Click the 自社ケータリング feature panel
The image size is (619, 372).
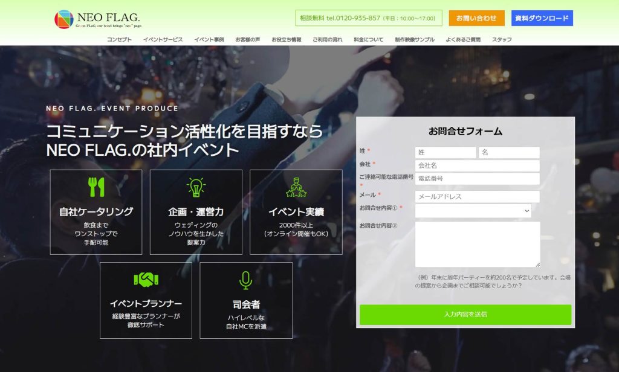[96, 210]
